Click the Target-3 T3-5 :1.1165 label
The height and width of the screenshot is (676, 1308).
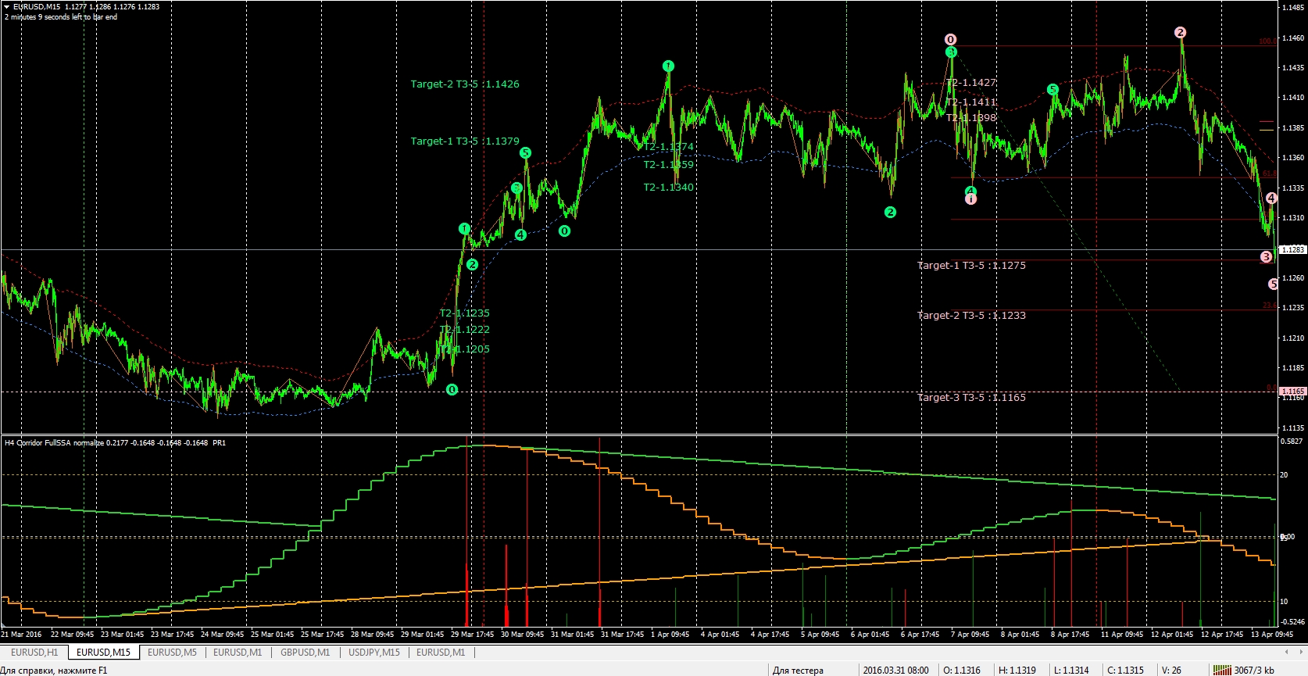[x=971, y=398]
